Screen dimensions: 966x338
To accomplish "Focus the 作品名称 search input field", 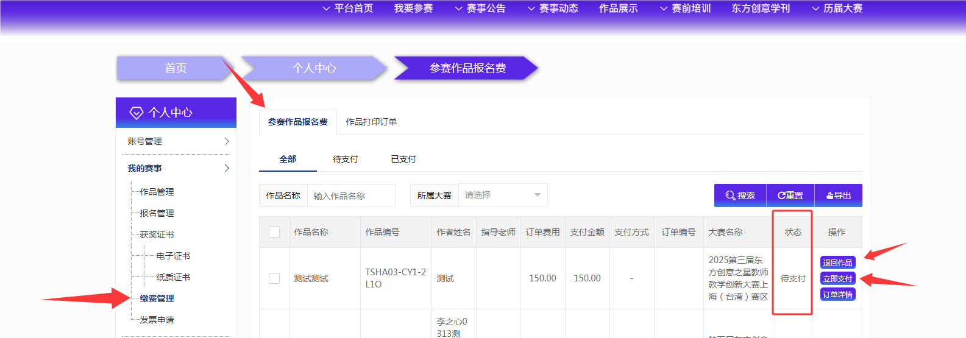I will click(351, 195).
